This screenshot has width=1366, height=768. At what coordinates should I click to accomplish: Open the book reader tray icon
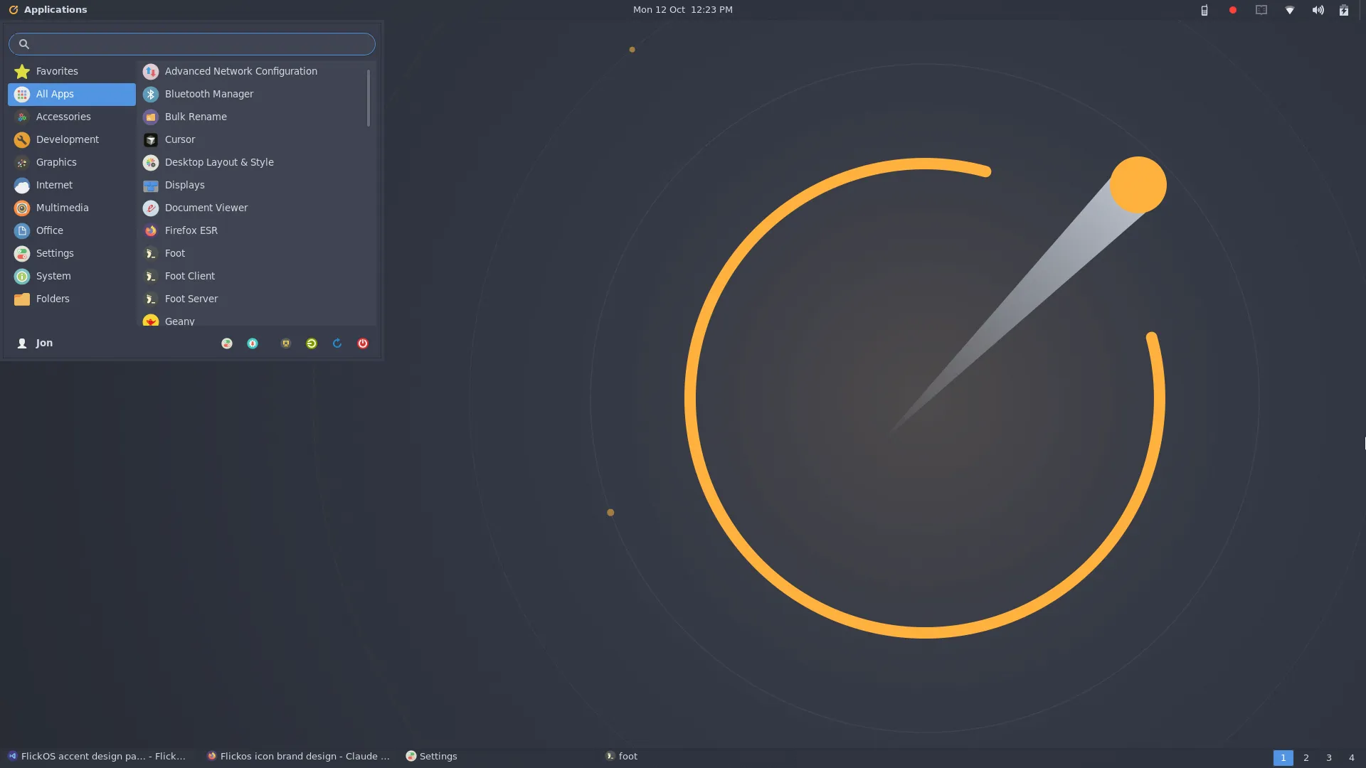point(1261,10)
